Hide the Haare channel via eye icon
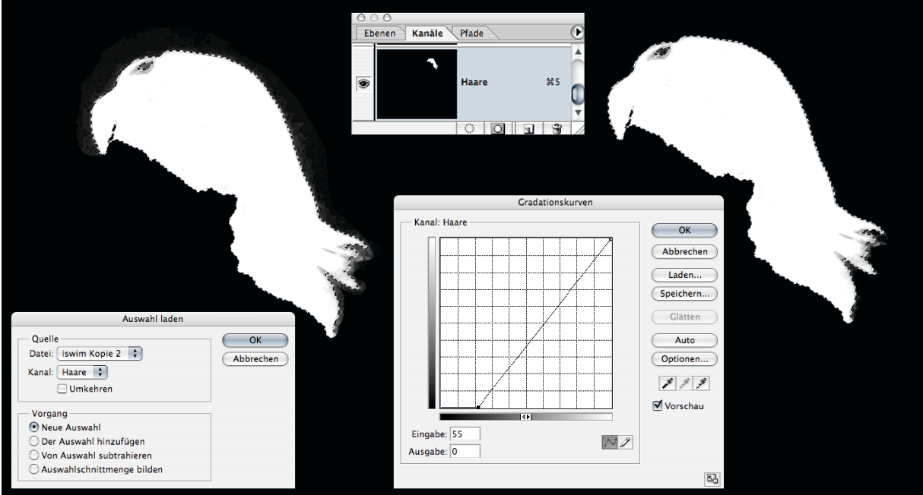The width and height of the screenshot is (923, 495). pos(363,84)
